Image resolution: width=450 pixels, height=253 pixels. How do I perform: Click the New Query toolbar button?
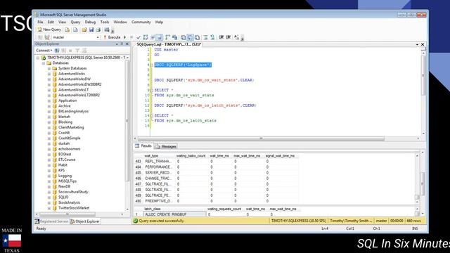click(x=49, y=30)
